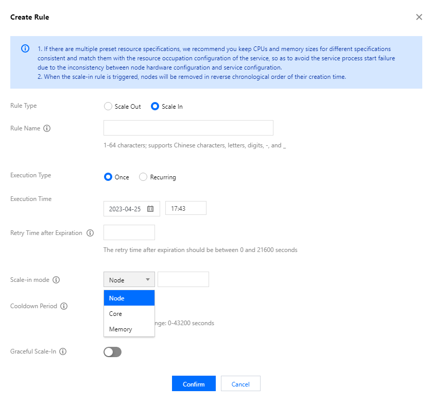
Task: Focus the Rule Name text field
Action: (188, 128)
